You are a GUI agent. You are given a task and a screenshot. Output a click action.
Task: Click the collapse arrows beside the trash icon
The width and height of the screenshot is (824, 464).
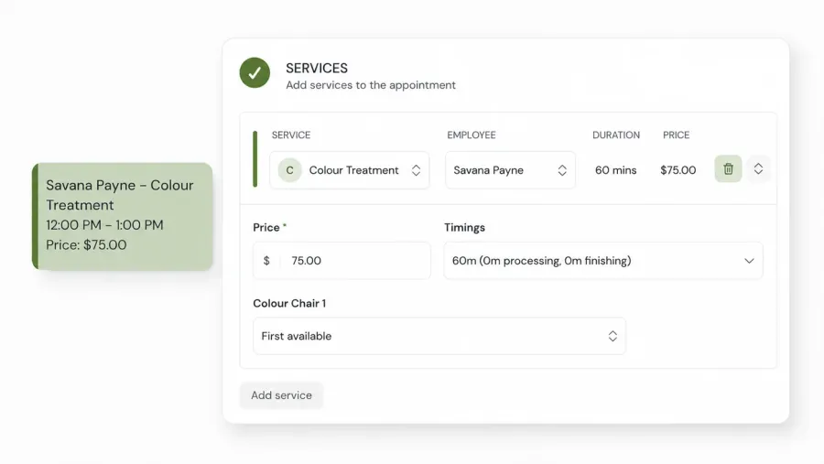[x=758, y=168]
